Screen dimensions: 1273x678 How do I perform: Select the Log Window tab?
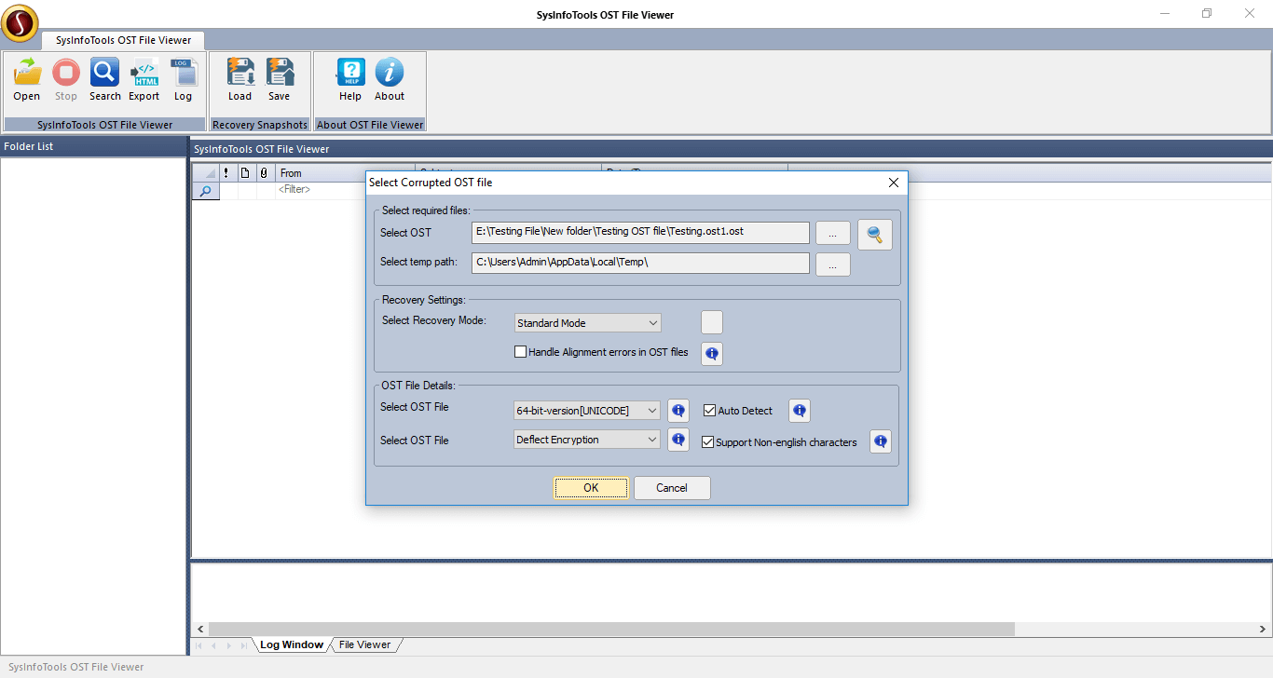coord(291,644)
